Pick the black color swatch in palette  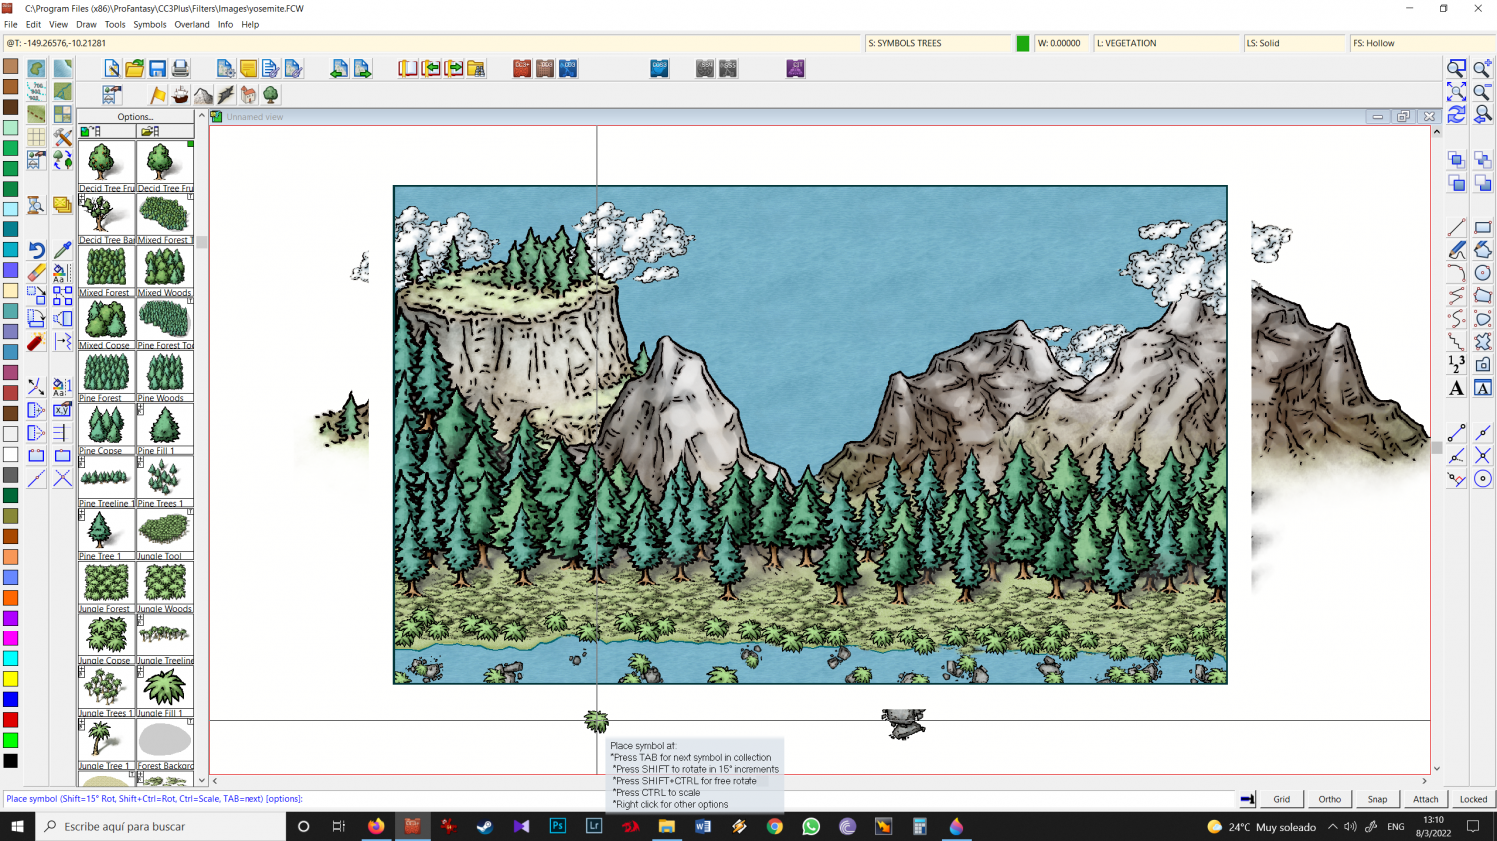point(10,761)
